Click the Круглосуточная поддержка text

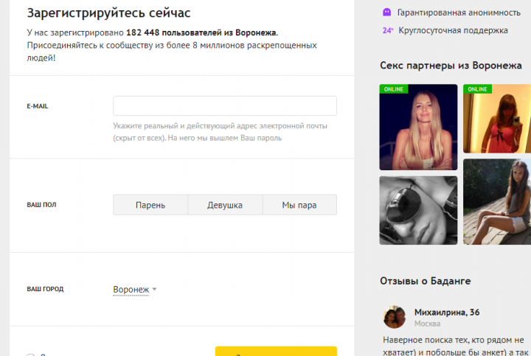click(x=453, y=31)
